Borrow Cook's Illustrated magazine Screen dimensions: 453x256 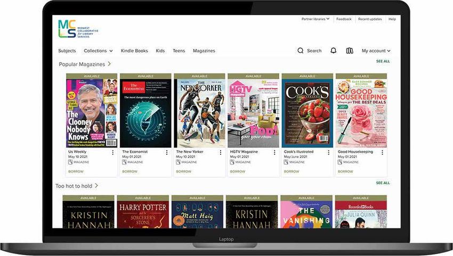[292, 171]
